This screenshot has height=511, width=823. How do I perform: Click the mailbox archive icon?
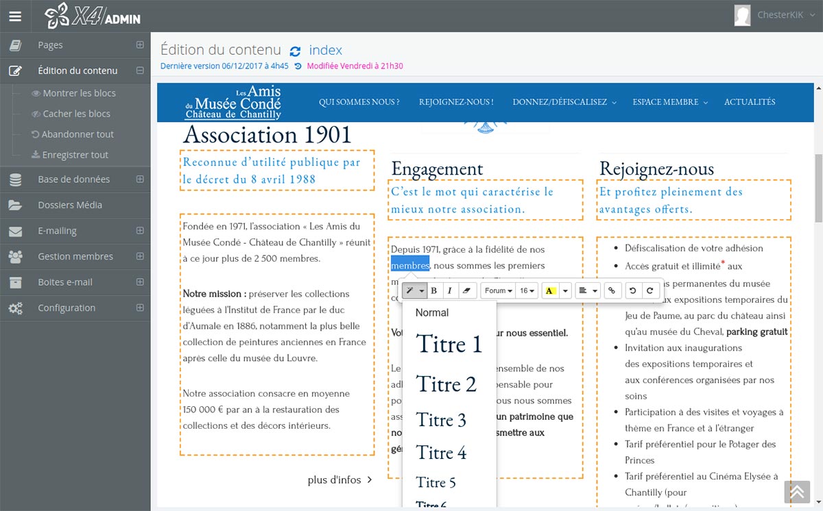coord(15,282)
